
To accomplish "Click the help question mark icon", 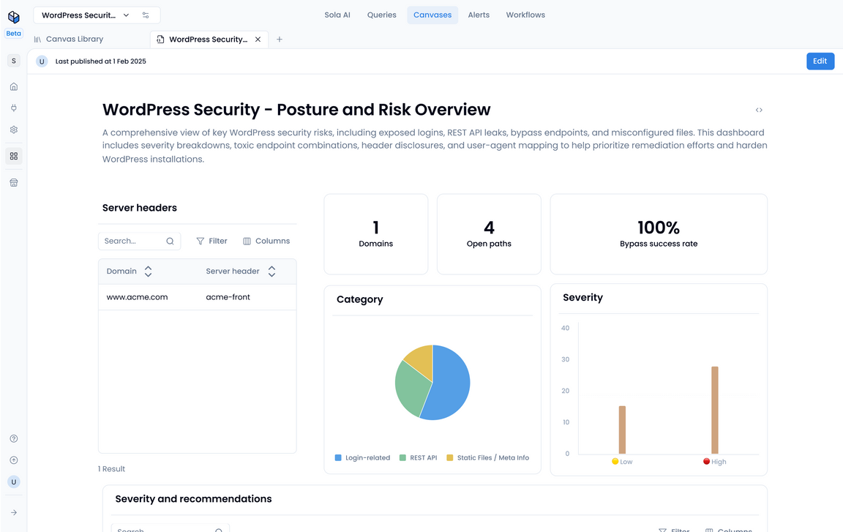I will 14,438.
